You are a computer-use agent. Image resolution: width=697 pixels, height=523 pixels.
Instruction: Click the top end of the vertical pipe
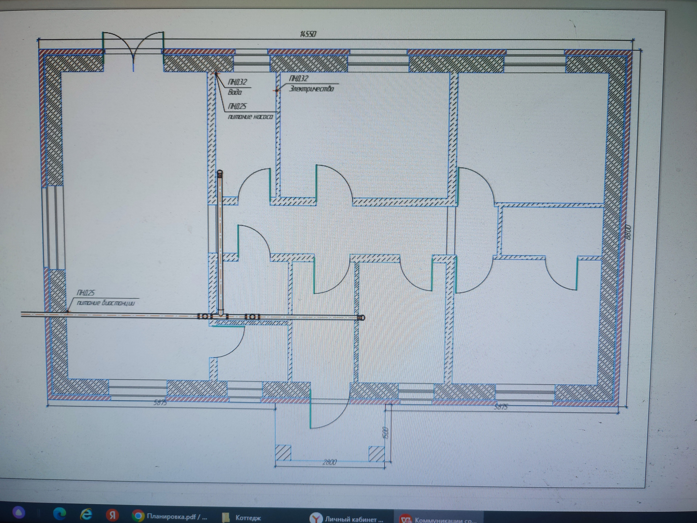pos(220,173)
